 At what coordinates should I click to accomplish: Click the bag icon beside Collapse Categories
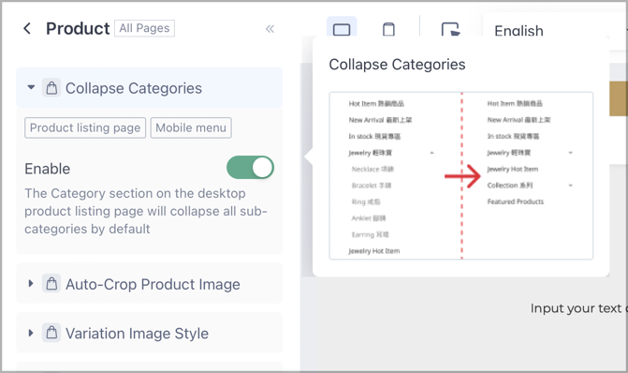[x=51, y=88]
